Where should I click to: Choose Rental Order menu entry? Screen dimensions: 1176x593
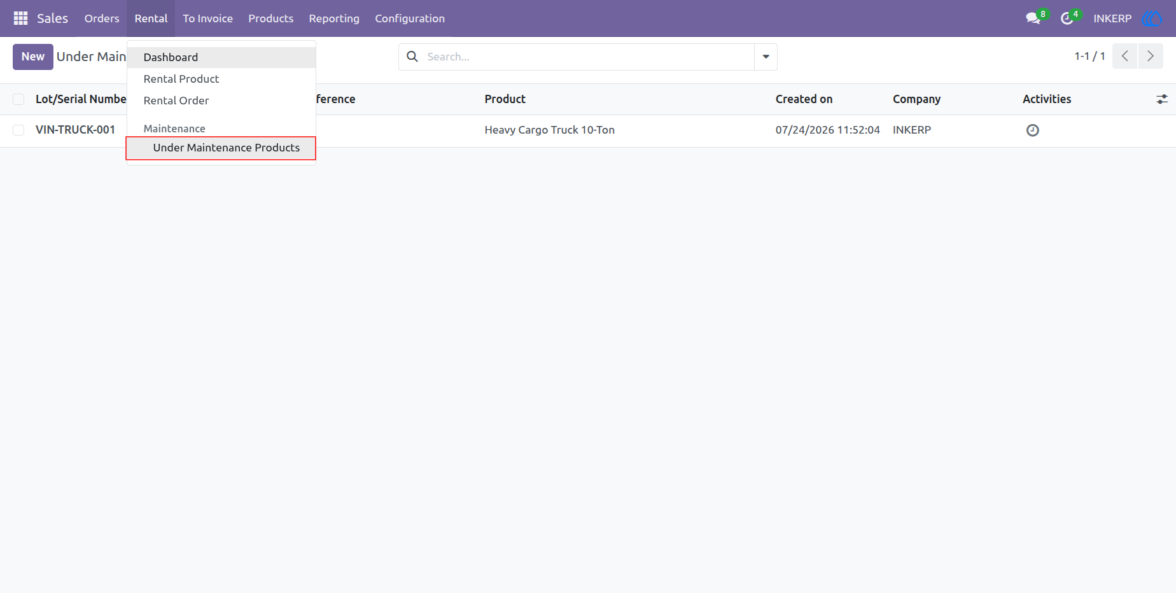[x=221, y=101]
